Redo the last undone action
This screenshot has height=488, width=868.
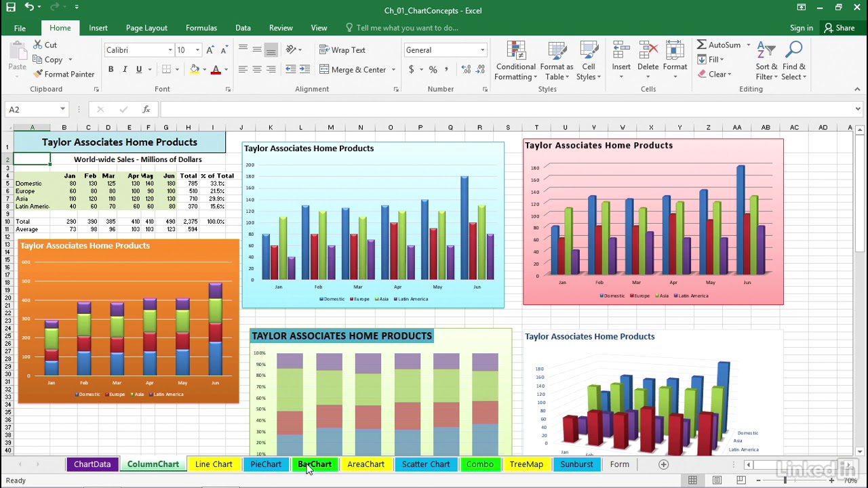click(56, 7)
